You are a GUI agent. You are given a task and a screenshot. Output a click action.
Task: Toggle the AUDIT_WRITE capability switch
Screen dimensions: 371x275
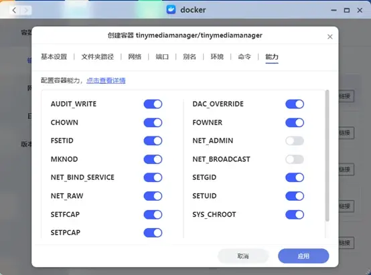click(153, 104)
